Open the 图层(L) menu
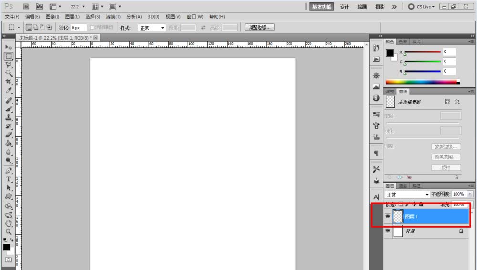Viewport: 477px width, 270px height. click(73, 17)
